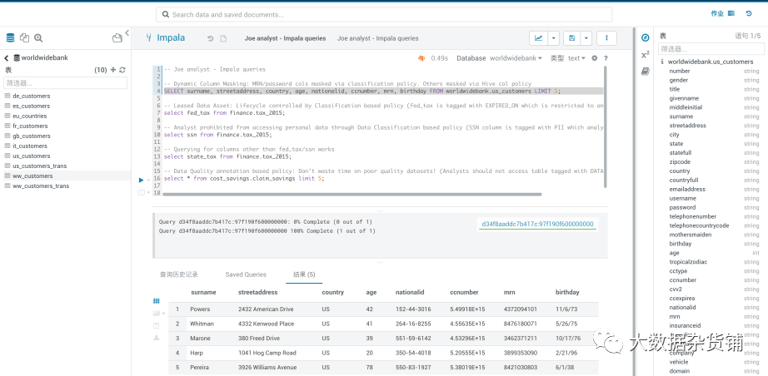Toggle results column list icon

click(x=157, y=325)
